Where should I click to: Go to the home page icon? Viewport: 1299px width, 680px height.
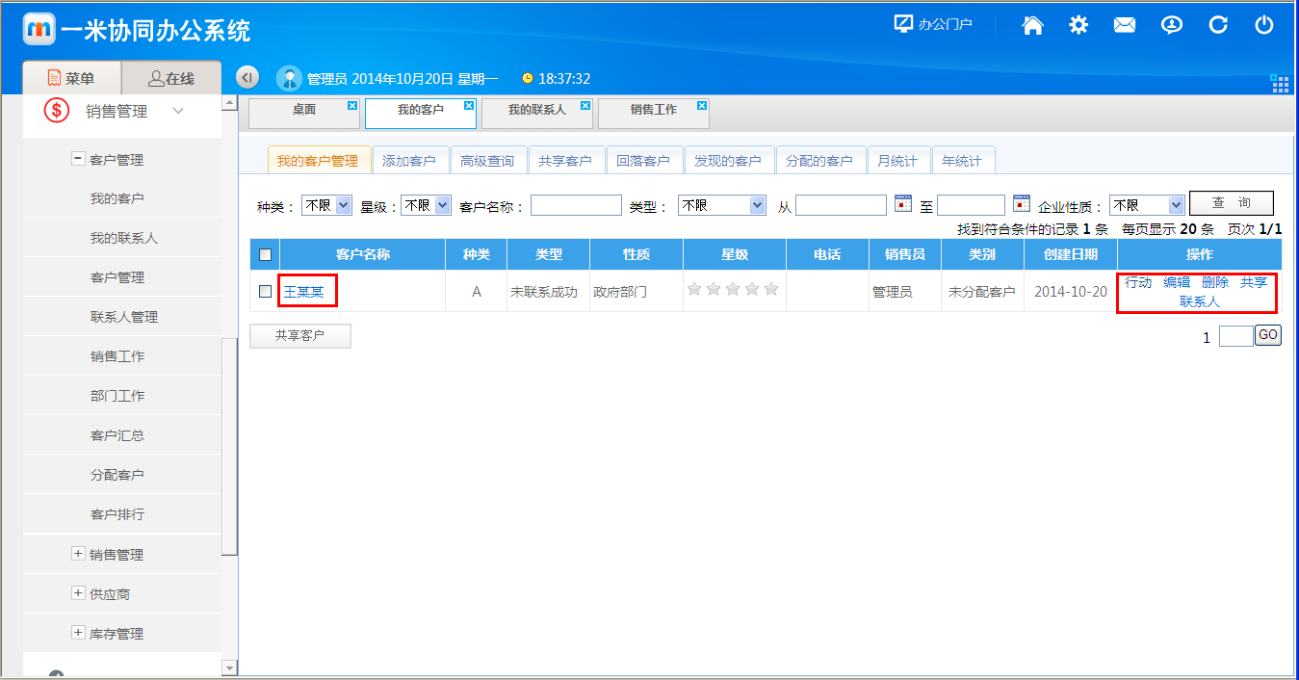tap(1032, 25)
